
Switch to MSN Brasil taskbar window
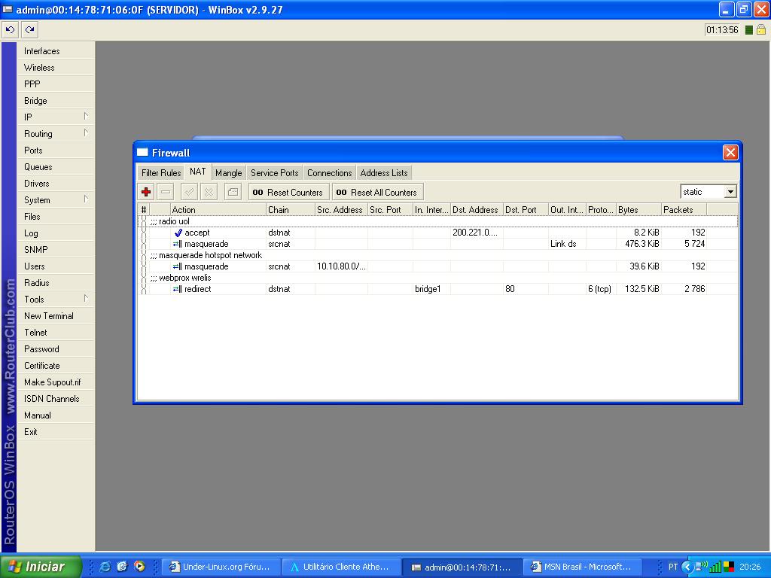pyautogui.click(x=584, y=567)
